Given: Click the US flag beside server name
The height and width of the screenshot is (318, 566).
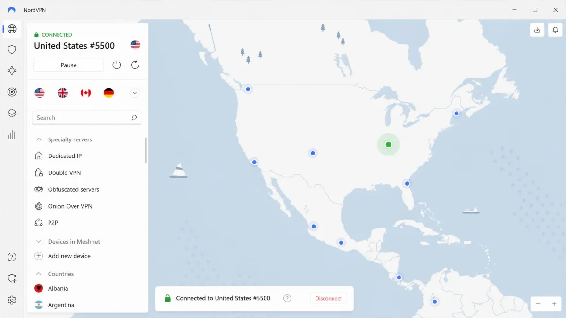Looking at the screenshot, I should pos(135,45).
